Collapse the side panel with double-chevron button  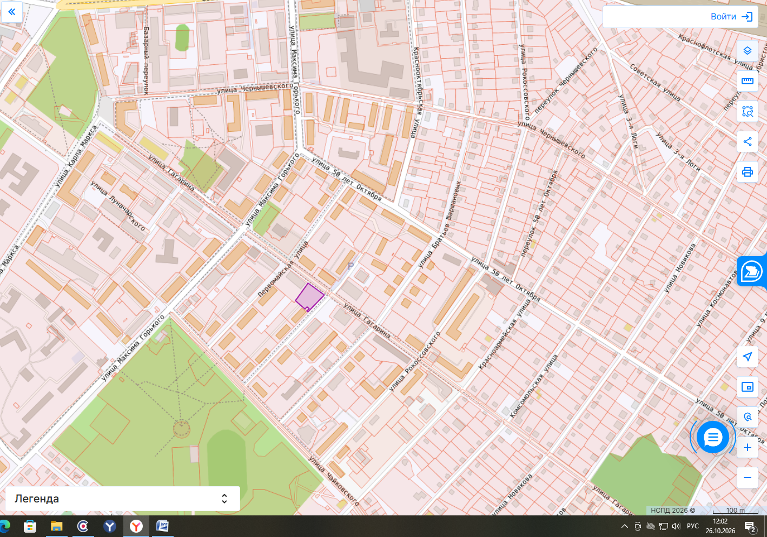pyautogui.click(x=12, y=11)
